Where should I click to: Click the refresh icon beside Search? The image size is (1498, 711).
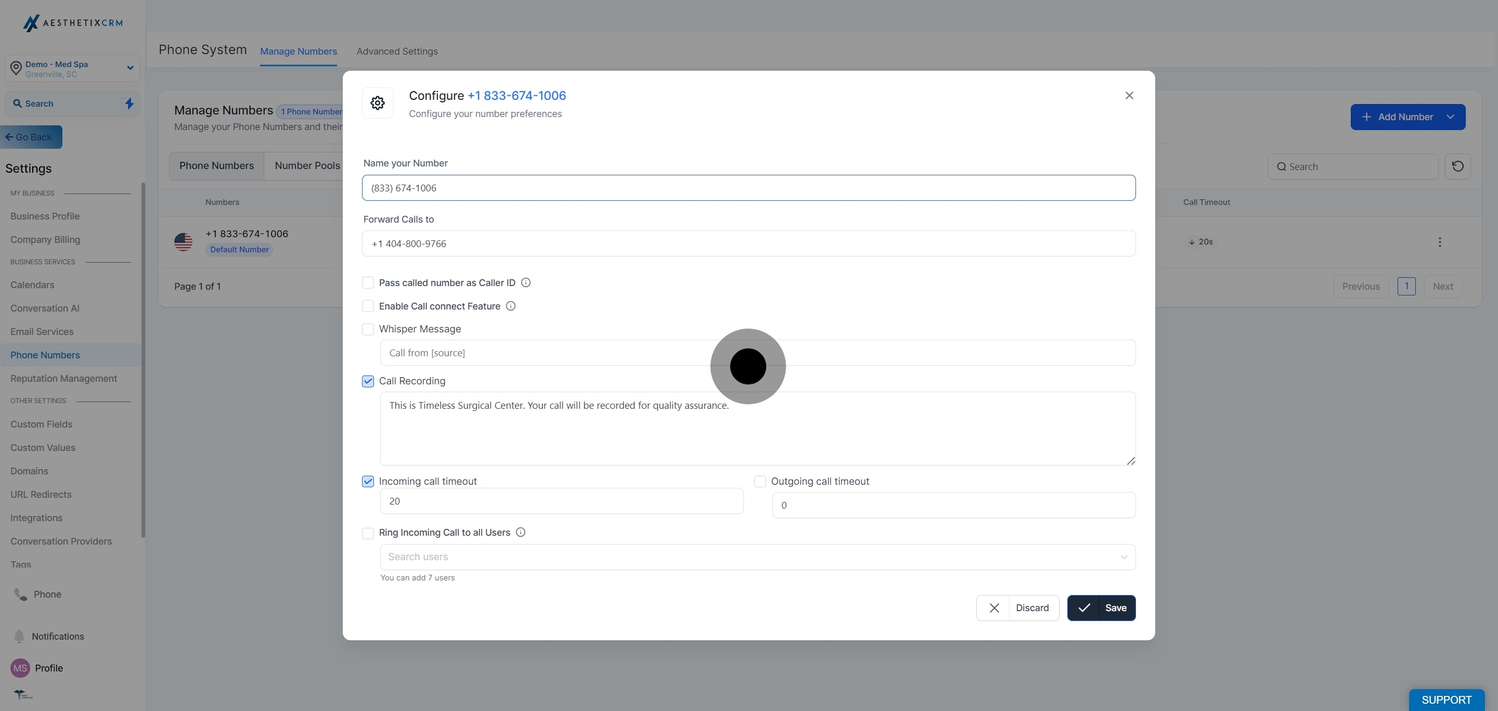tap(1457, 166)
